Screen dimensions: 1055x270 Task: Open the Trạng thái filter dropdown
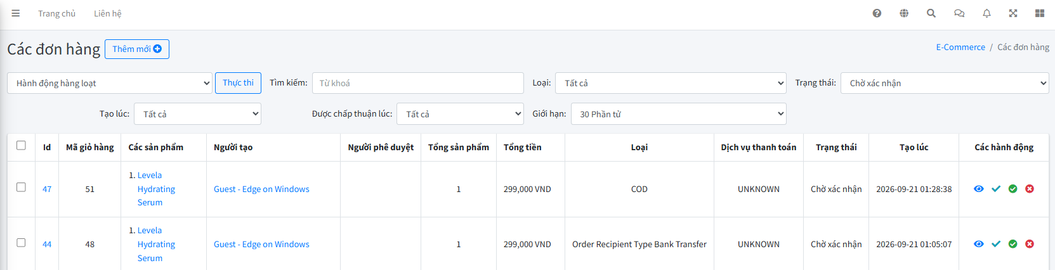pyautogui.click(x=945, y=83)
